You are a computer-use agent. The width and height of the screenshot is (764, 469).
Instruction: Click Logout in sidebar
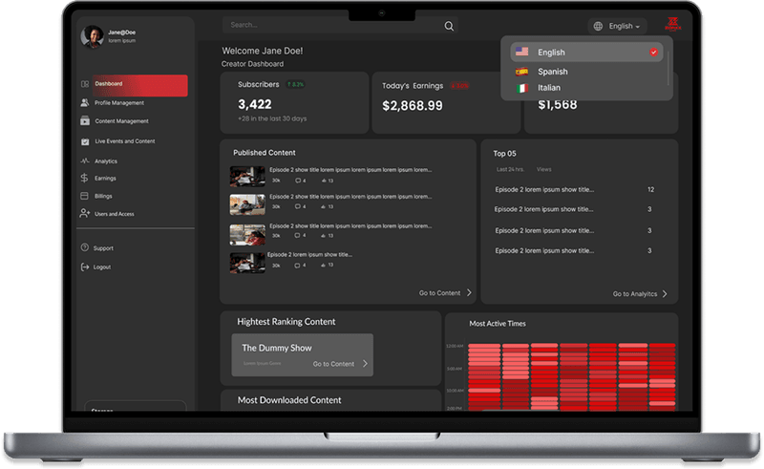click(x=102, y=267)
